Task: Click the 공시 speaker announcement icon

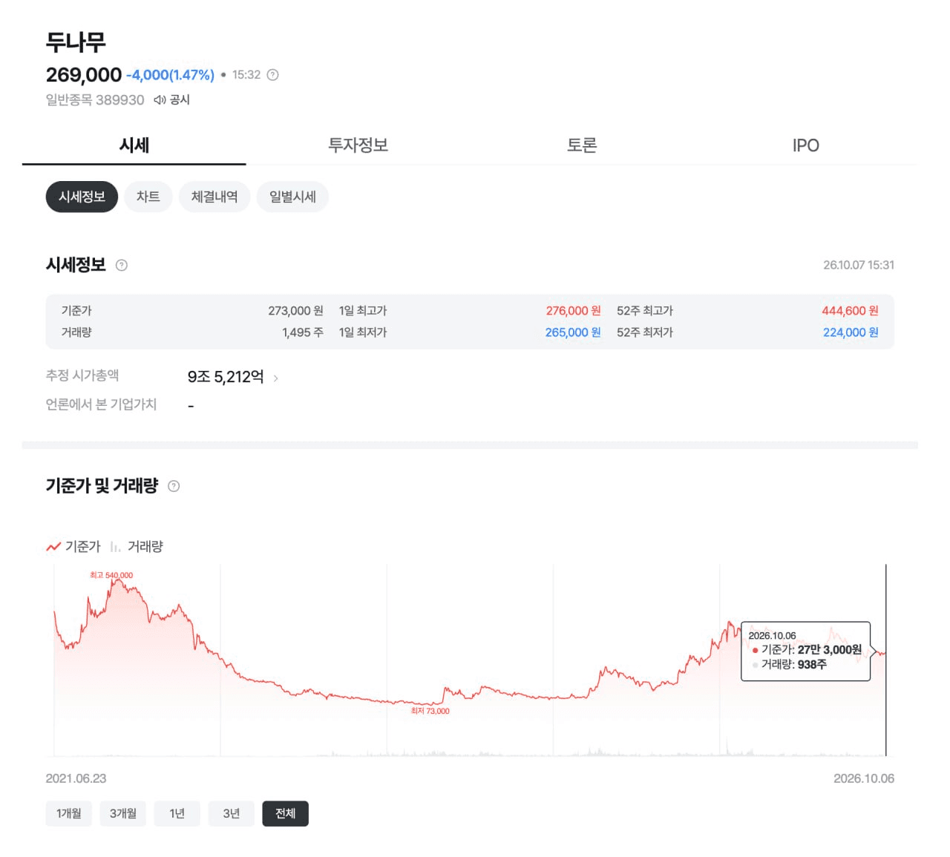Action: (160, 99)
